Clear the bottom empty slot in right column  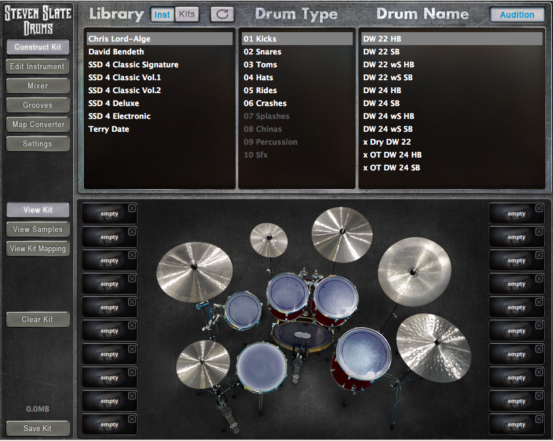click(539, 419)
